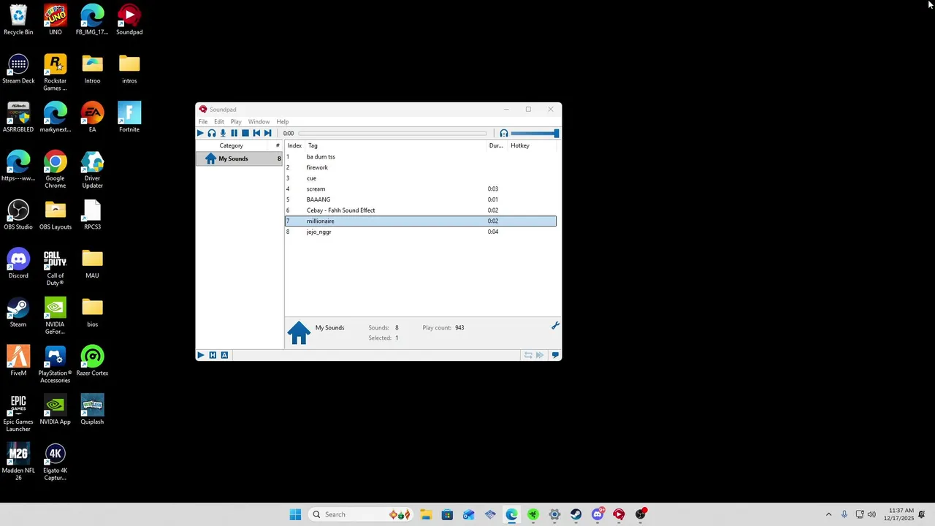Click the playback seek bar
This screenshot has width=935, height=526.
[x=392, y=134]
